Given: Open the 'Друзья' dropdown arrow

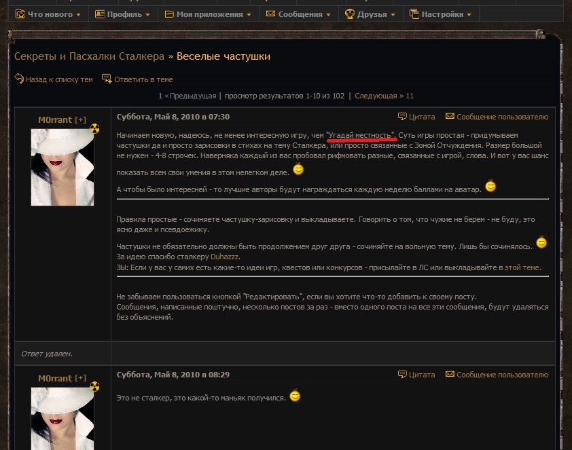Looking at the screenshot, I should pos(392,14).
